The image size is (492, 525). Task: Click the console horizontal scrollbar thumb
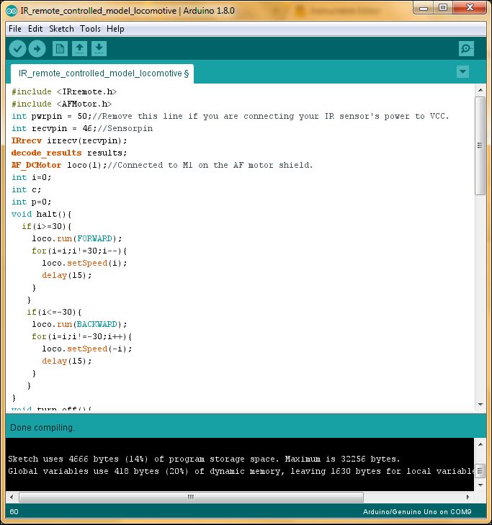(x=191, y=497)
